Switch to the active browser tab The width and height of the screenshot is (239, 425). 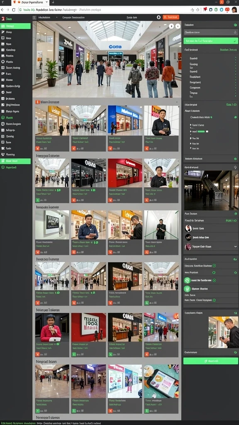tap(30, 2)
